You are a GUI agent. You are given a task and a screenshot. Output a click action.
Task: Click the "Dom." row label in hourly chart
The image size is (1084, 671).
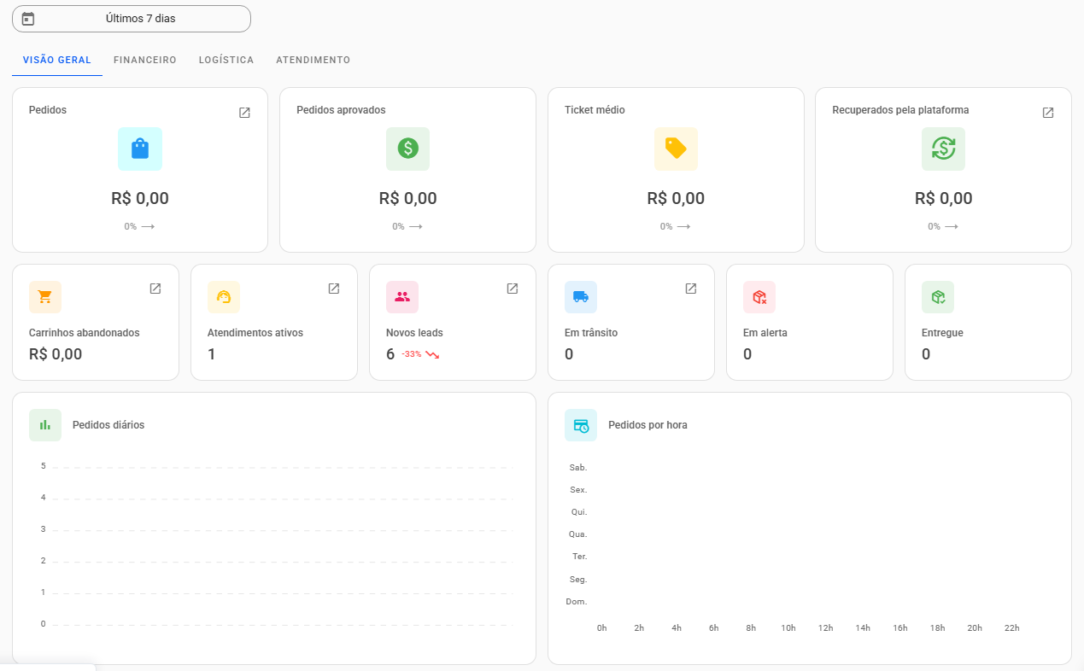tap(577, 602)
